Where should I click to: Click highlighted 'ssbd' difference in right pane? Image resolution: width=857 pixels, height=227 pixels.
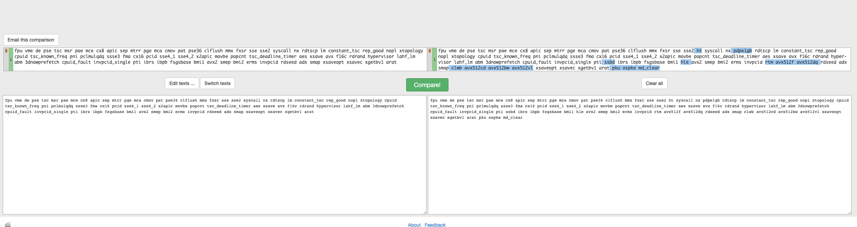609,62
